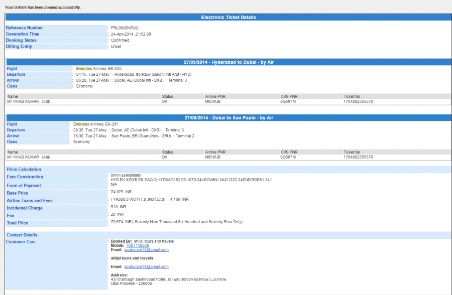Open the email link beside the mobile number
Image resolution: width=452 pixels, height=295 pixels.
tap(146, 250)
